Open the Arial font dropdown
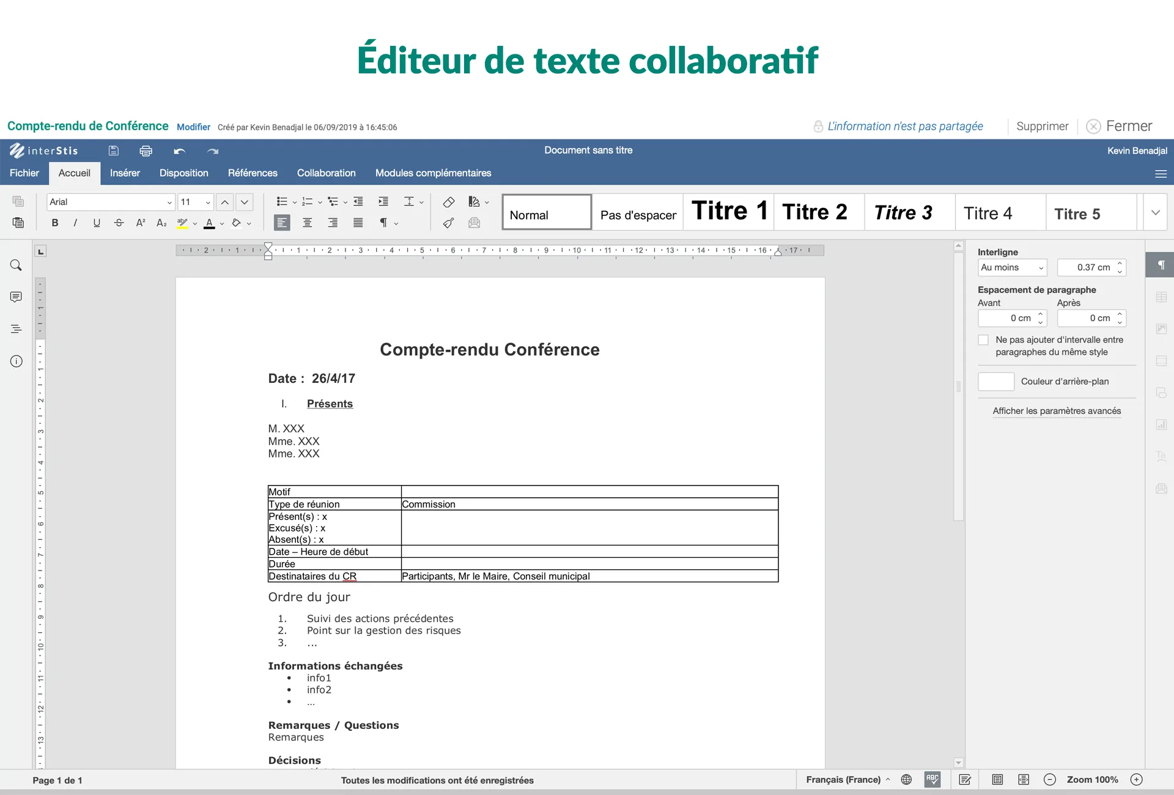Image resolution: width=1174 pixels, height=795 pixels. pos(111,202)
